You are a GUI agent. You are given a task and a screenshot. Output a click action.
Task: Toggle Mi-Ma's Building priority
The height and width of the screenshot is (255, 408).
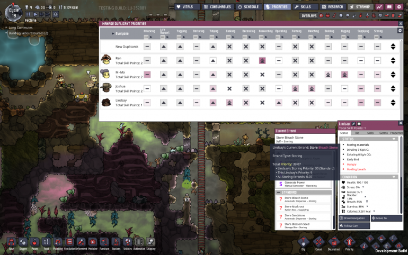[x=328, y=75]
